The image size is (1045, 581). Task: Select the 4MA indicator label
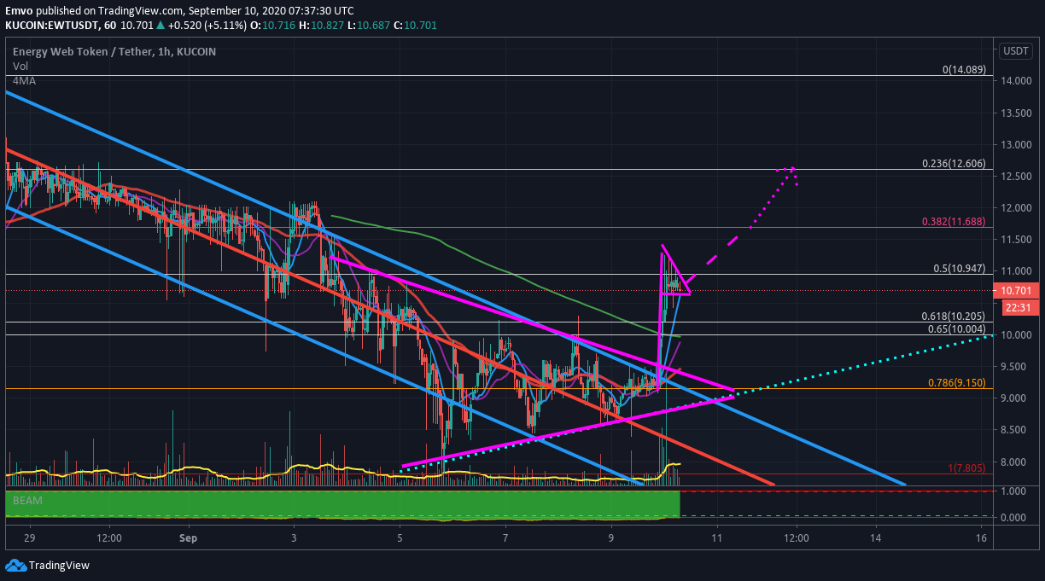(x=24, y=80)
